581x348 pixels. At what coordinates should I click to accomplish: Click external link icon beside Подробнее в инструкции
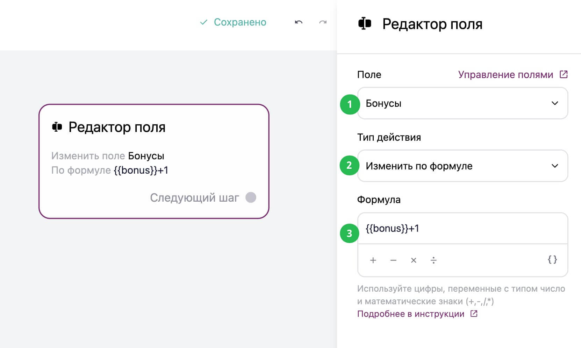point(474,314)
